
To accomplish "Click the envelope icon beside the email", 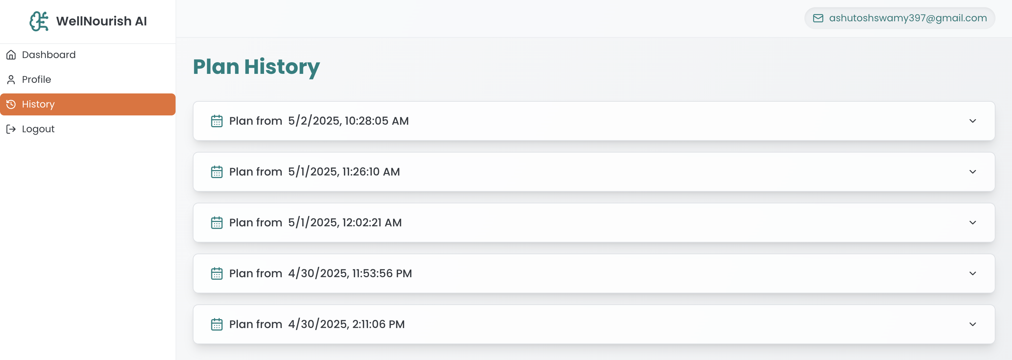I will (x=818, y=19).
